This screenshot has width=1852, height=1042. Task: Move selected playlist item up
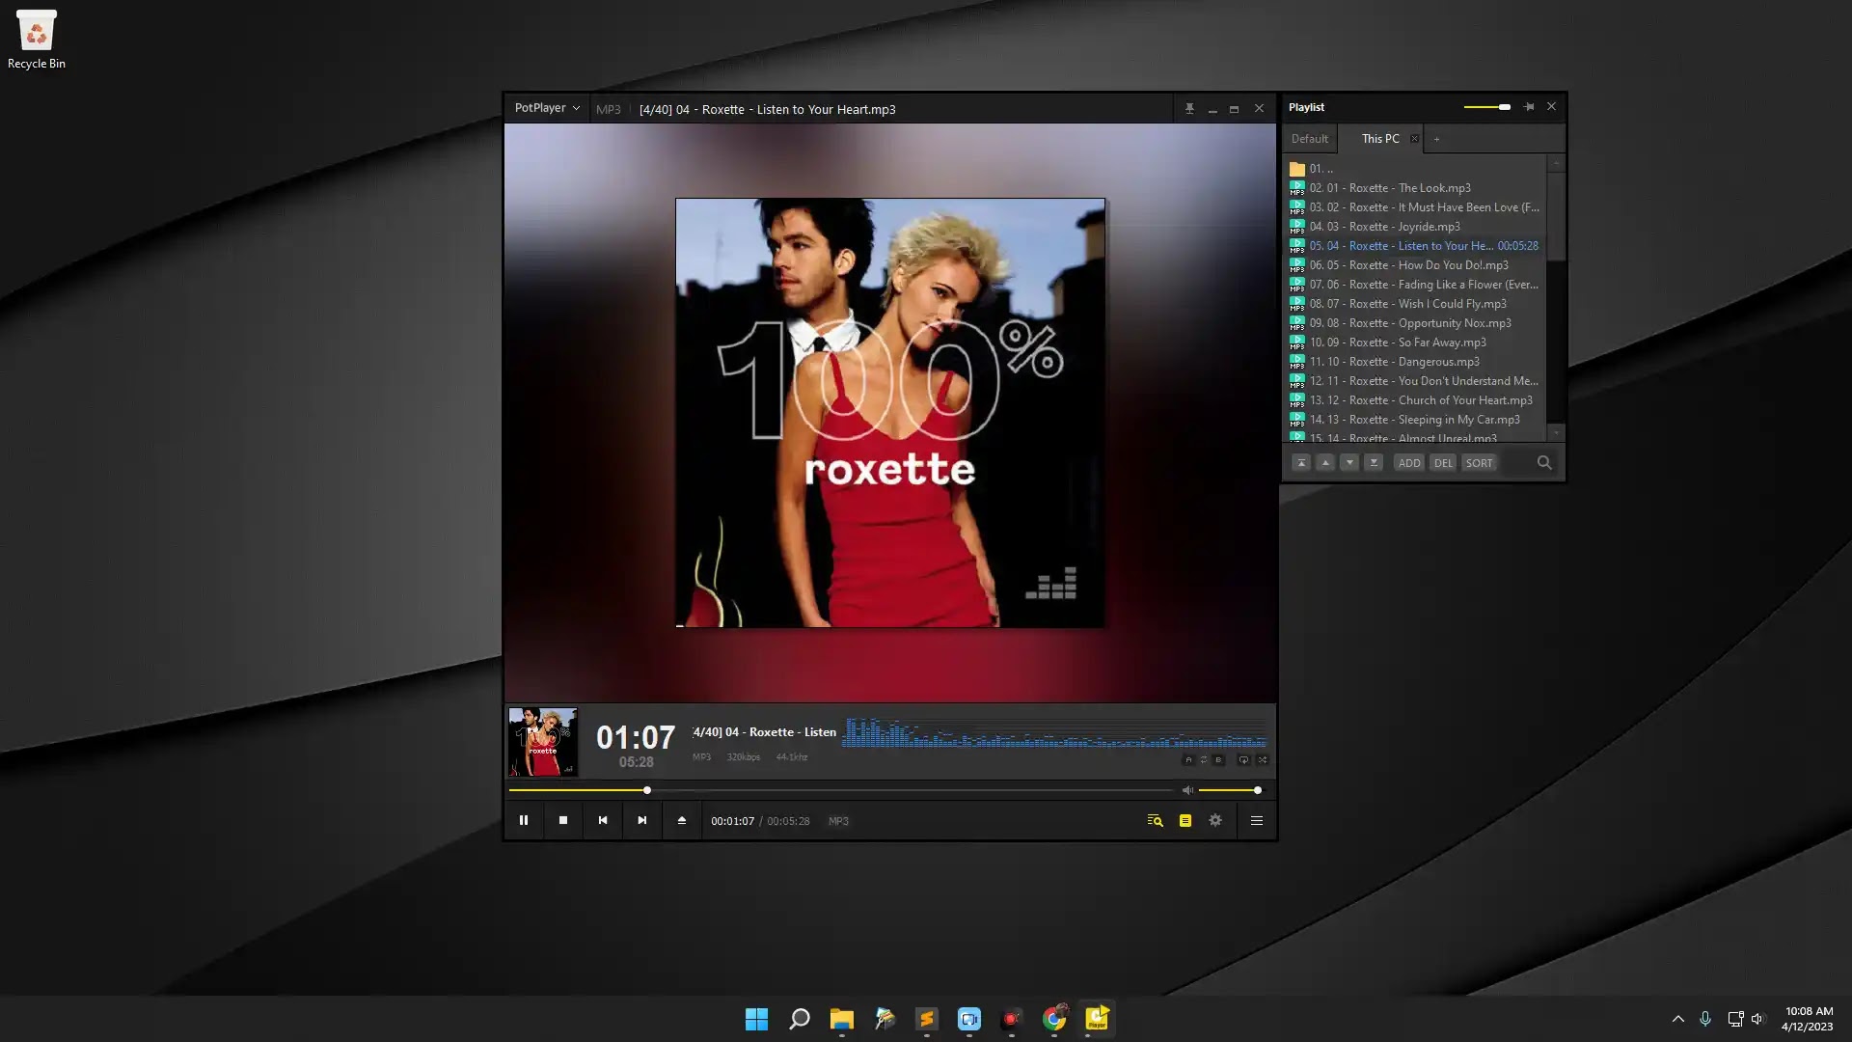pos(1325,463)
